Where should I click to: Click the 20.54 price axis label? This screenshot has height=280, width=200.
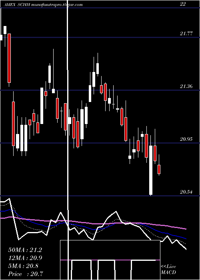tap(186, 192)
